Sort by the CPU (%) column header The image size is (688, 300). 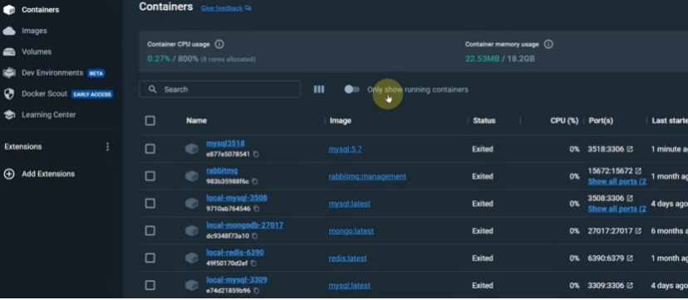[564, 121]
